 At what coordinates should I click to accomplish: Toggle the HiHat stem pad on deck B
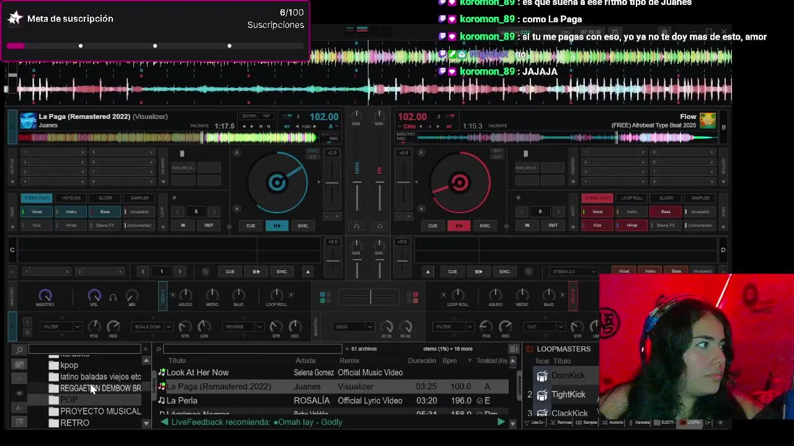point(631,225)
